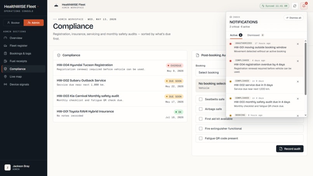Click the Synced 11:41 AM status pill
This screenshot has height=176, width=313.
pos(275,6)
